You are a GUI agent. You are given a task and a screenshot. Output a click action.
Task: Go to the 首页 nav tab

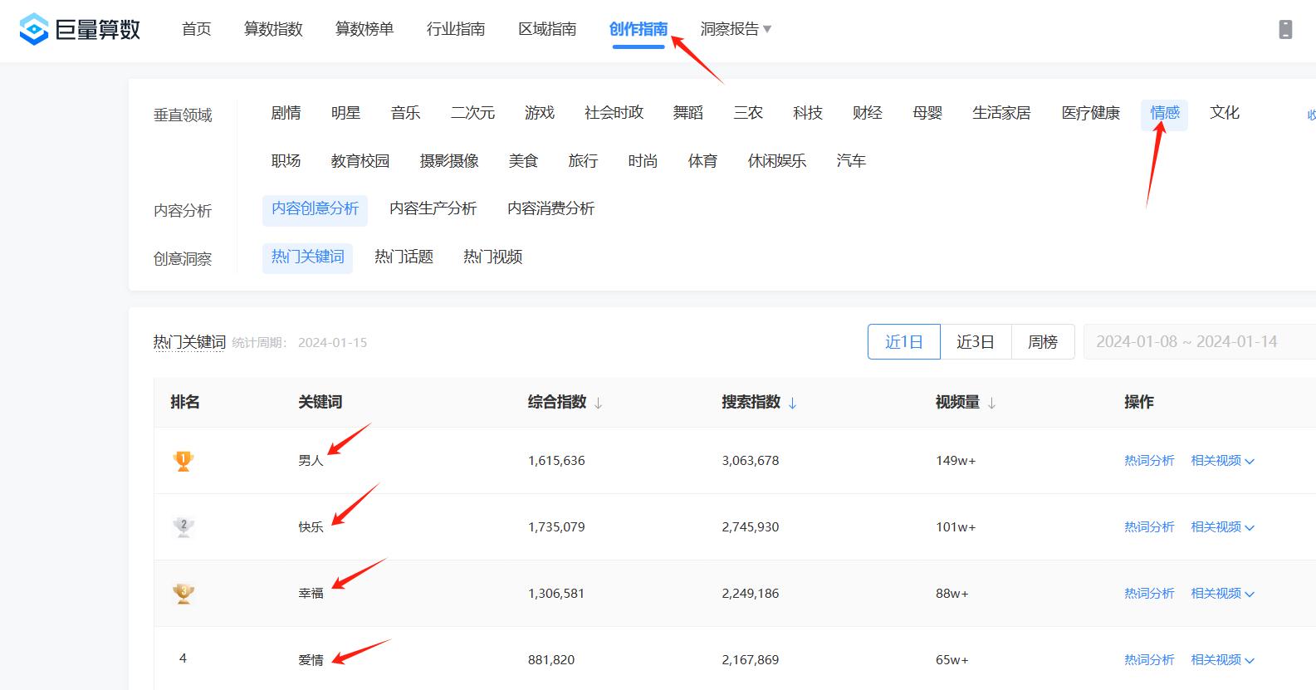click(x=197, y=29)
